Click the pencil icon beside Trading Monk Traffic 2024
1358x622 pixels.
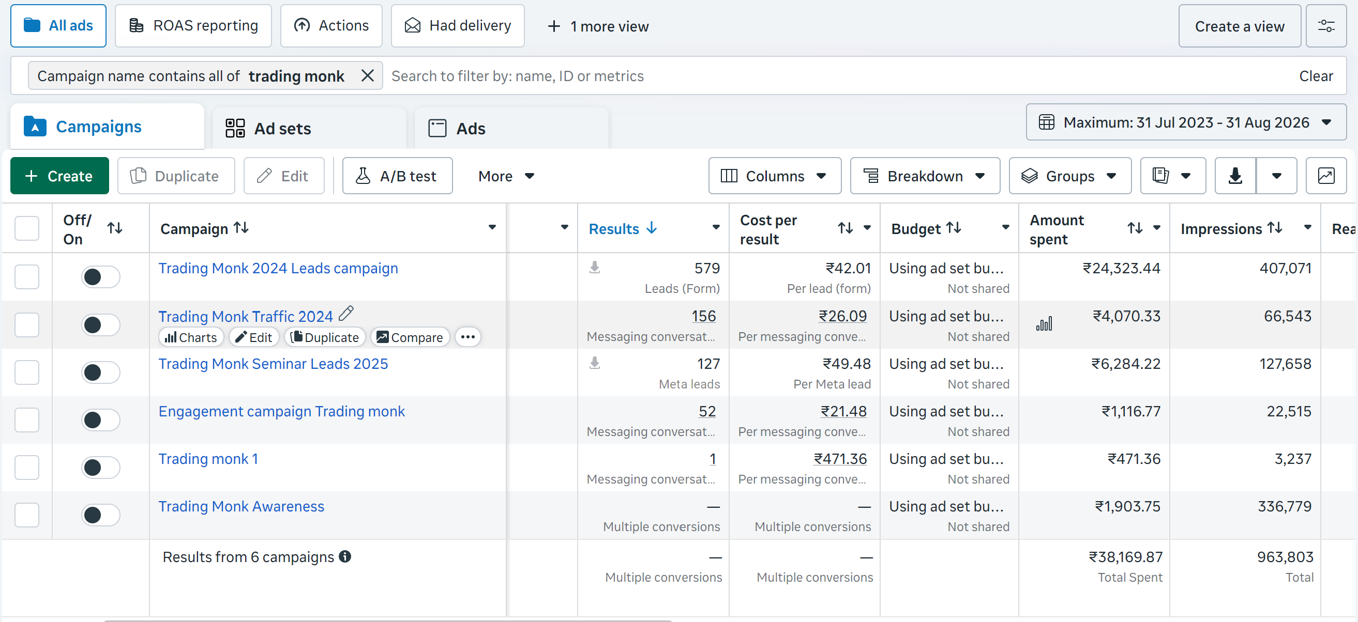pos(346,314)
